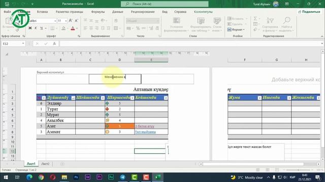Image resolution: width=325 pixels, height=182 pixels.
Task: Open the Файл tab
Action: (x=7, y=12)
